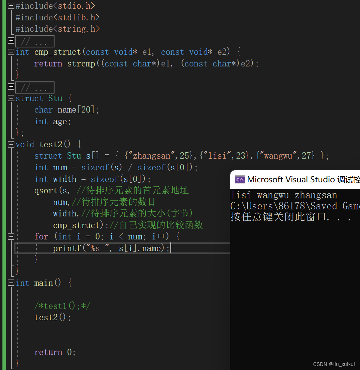Click 'char name[20];' declaration
360x370 pixels.
67,110
